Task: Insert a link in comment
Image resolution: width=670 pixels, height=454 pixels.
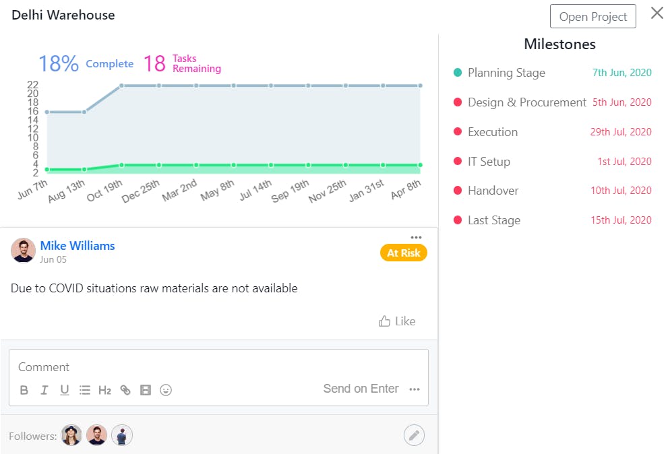Action: click(x=125, y=390)
